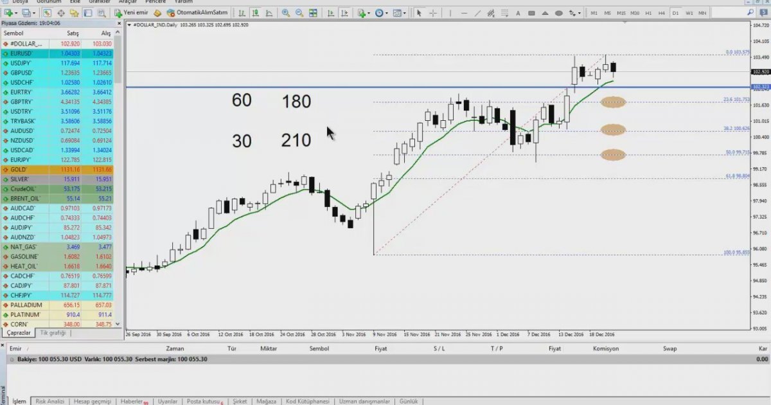Toggle the Market Watch window icon
Screen dimensions: 771x405
47,13
